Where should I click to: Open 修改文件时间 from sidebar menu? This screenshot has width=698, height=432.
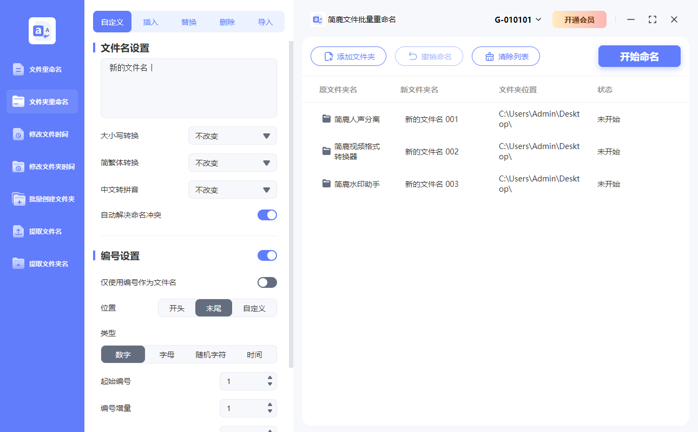[42, 134]
